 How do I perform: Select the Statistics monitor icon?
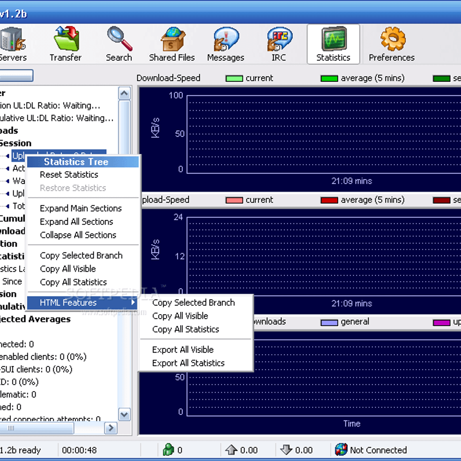[x=334, y=39]
